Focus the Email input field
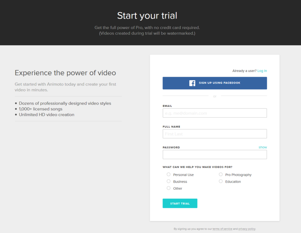Image resolution: width=301 pixels, height=233 pixels. (214, 113)
